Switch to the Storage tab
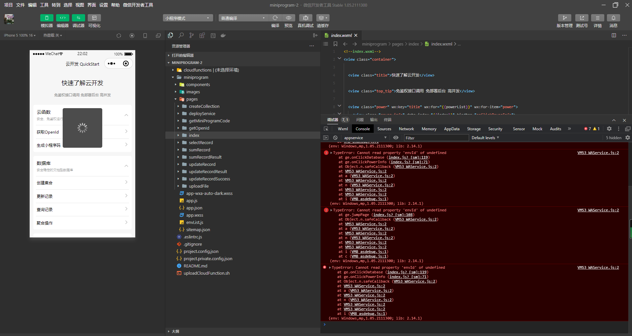This screenshot has height=336, width=632. tap(474, 129)
